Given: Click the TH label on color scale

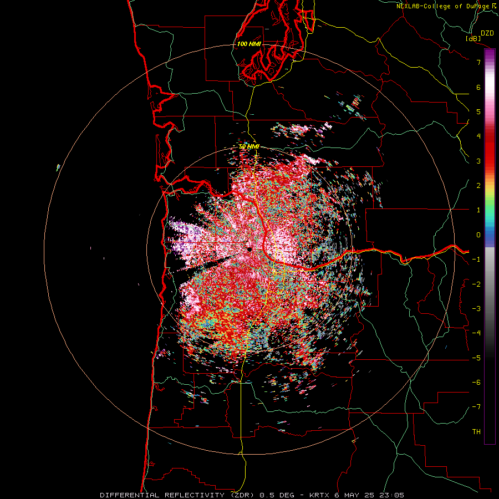Looking at the screenshot, I should coord(476,432).
